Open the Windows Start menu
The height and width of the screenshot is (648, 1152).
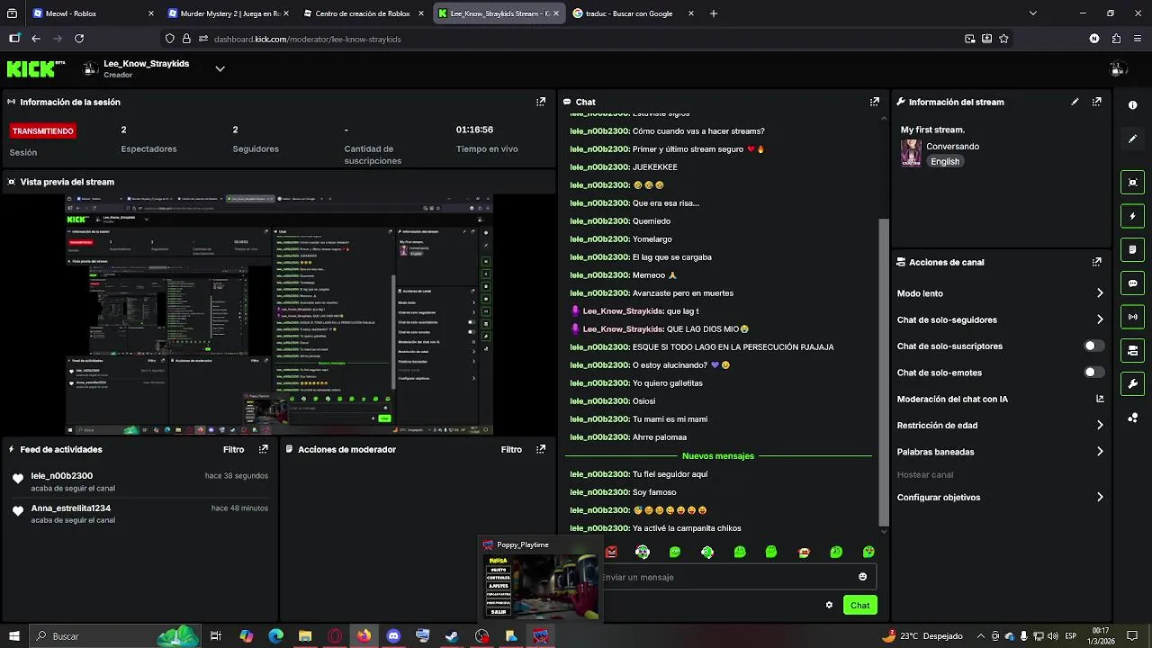[x=13, y=636]
